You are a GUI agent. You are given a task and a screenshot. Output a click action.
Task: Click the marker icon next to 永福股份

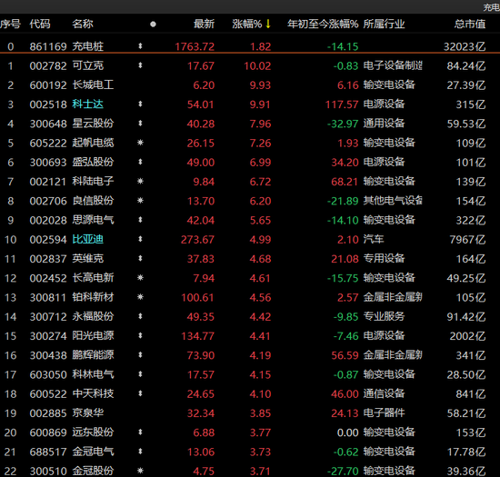[x=140, y=316]
